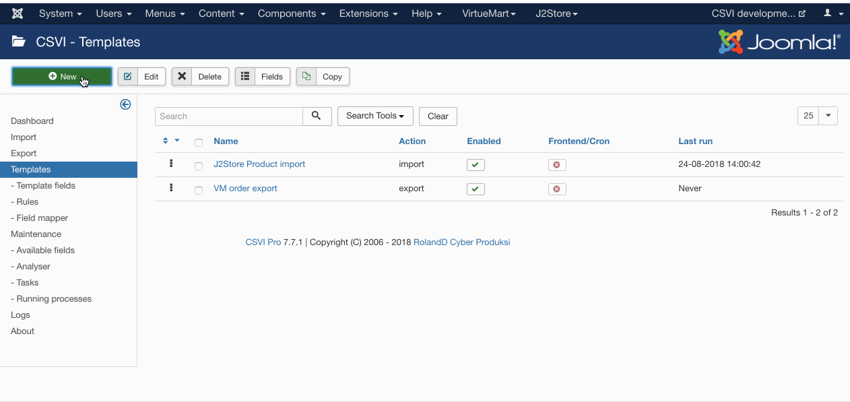Open the VirtueMart menu
The width and height of the screenshot is (850, 402).
point(489,13)
